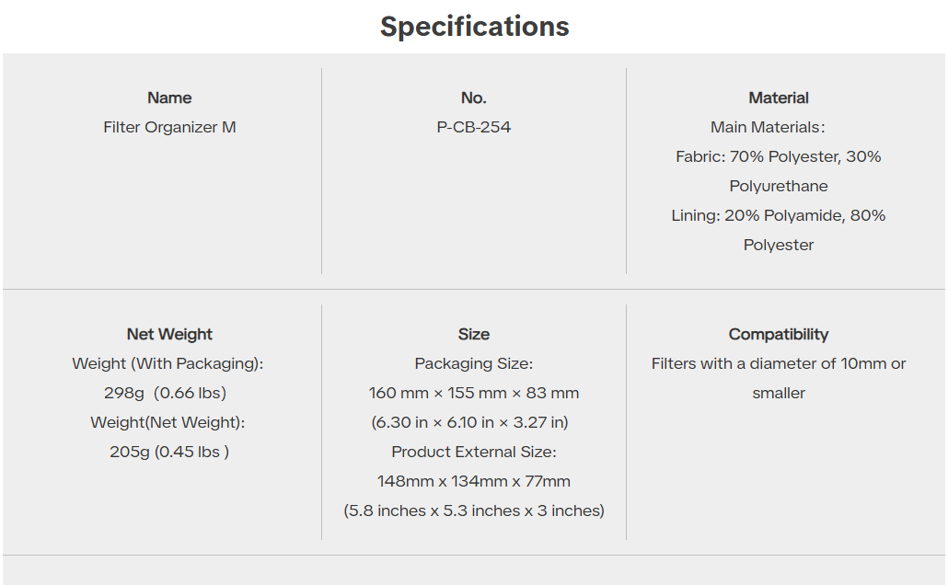The image size is (948, 585).
Task: Click the No. column header
Action: 474,97
